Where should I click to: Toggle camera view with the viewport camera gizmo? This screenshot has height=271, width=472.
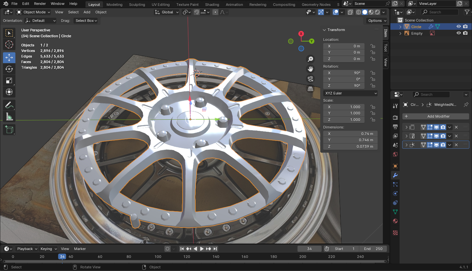[x=310, y=79]
